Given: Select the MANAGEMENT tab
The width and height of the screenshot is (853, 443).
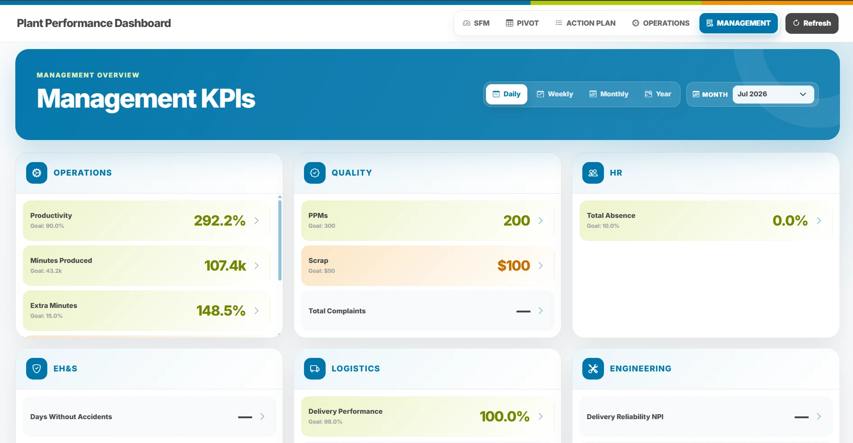Looking at the screenshot, I should 738,23.
